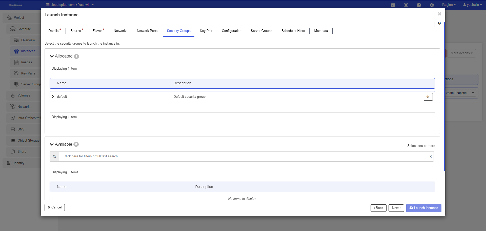Go to the Next step
The height and width of the screenshot is (231, 486).
click(x=396, y=208)
